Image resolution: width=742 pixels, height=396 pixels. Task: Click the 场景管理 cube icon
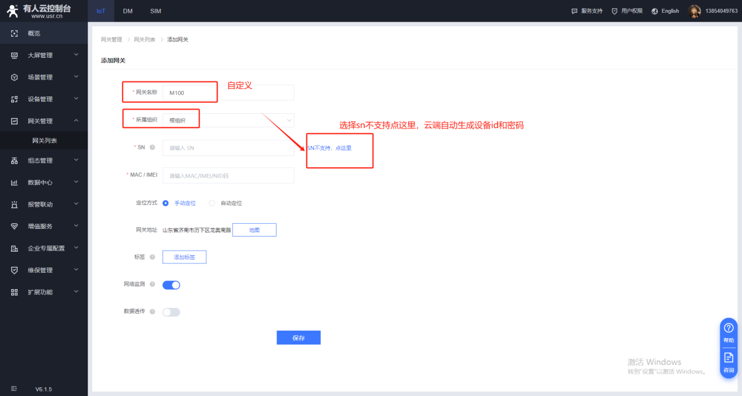15,77
